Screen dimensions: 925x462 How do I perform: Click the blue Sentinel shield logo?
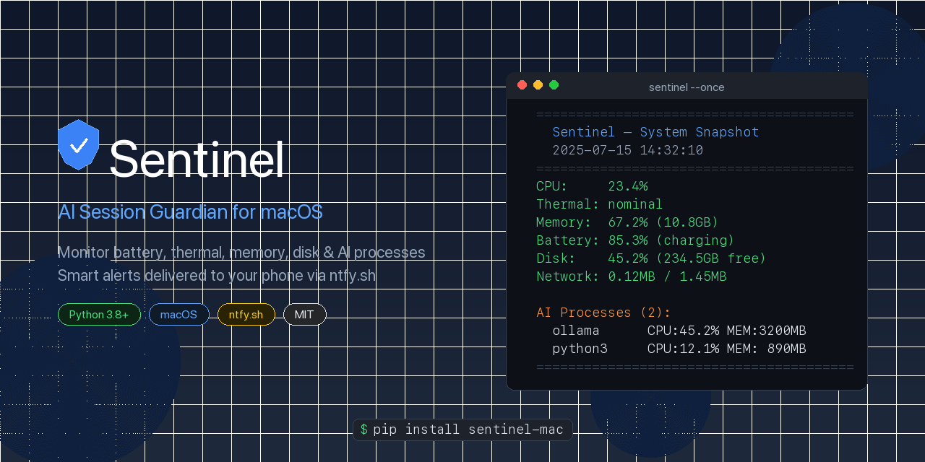pos(78,145)
